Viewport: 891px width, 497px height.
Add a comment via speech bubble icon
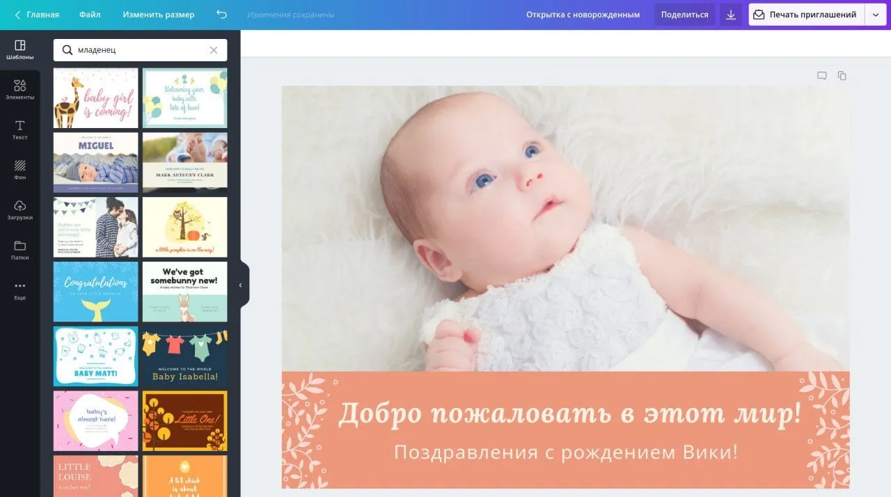(x=822, y=76)
